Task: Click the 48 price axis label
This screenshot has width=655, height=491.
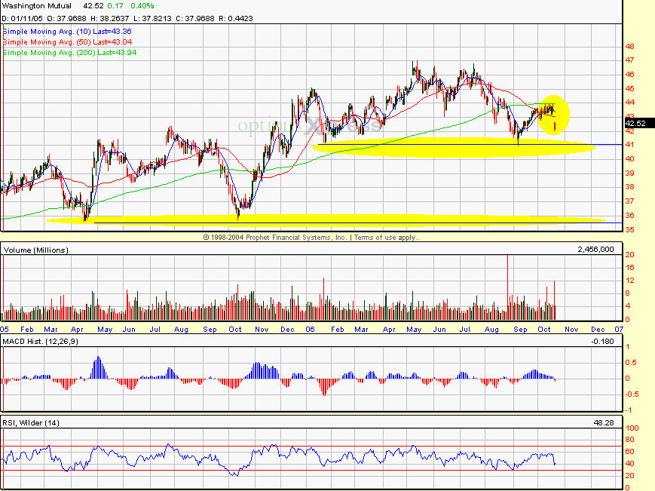Action: pos(630,46)
